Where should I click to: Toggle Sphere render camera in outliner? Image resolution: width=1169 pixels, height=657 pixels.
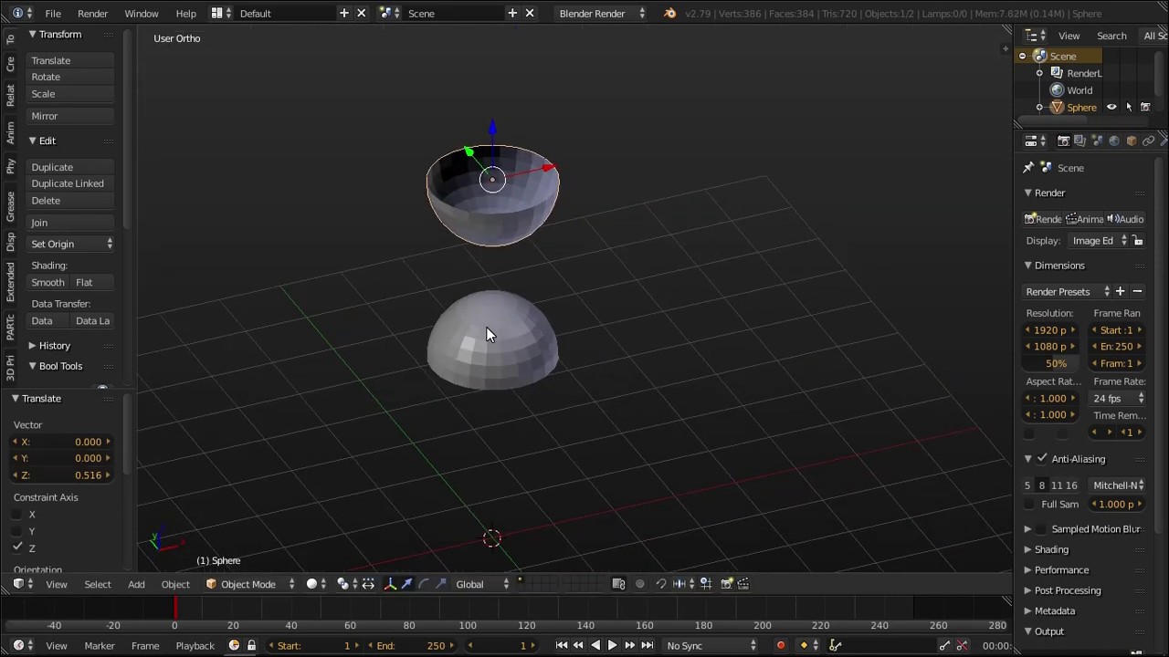pos(1145,108)
